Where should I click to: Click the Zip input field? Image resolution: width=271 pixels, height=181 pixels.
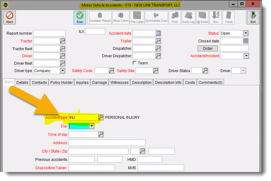(x=161, y=151)
